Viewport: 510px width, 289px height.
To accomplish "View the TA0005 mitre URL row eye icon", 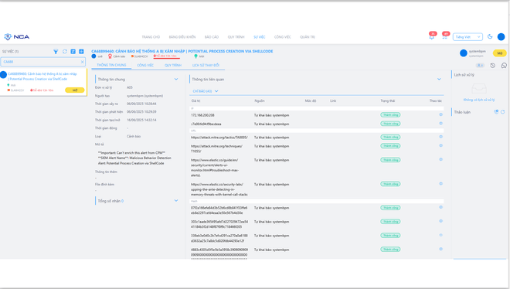I will point(440,137).
